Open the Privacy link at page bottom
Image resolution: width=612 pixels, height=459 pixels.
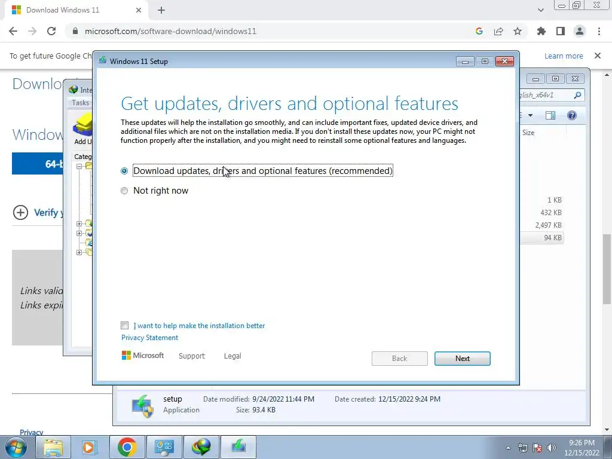coord(31,432)
